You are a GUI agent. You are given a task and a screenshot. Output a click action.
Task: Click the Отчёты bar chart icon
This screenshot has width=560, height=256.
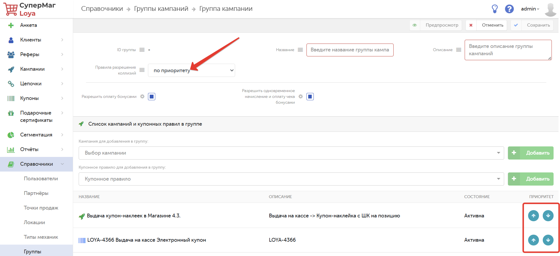tap(11, 150)
